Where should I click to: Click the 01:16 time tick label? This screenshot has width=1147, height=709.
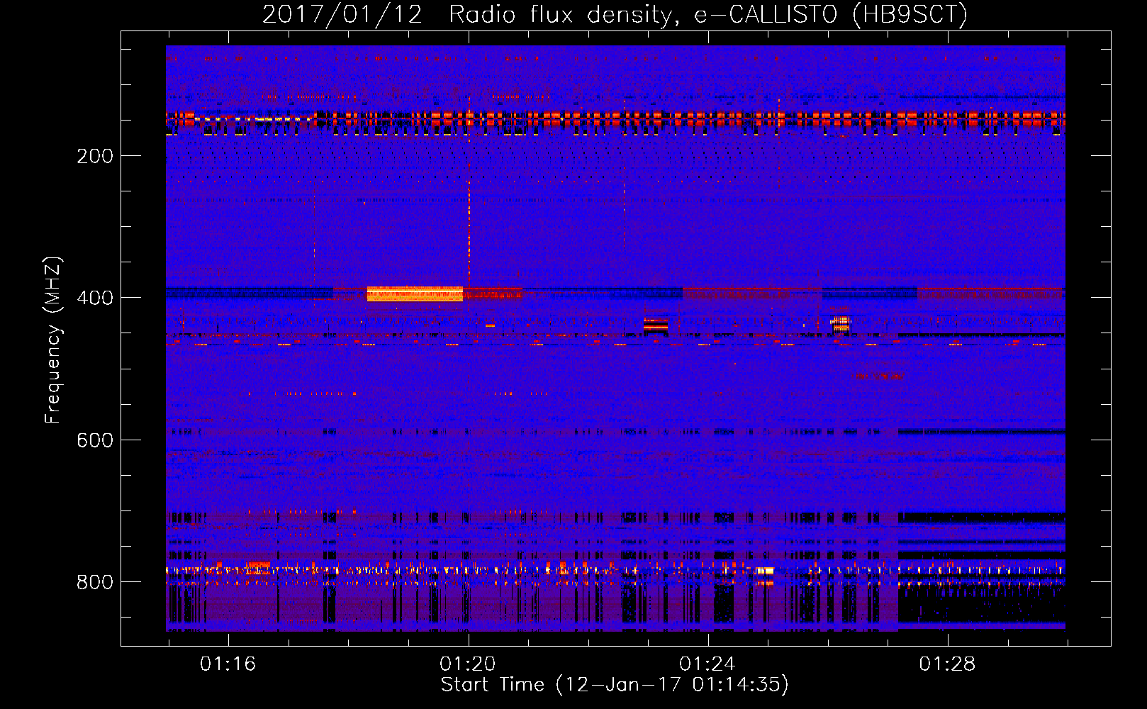click(x=228, y=664)
